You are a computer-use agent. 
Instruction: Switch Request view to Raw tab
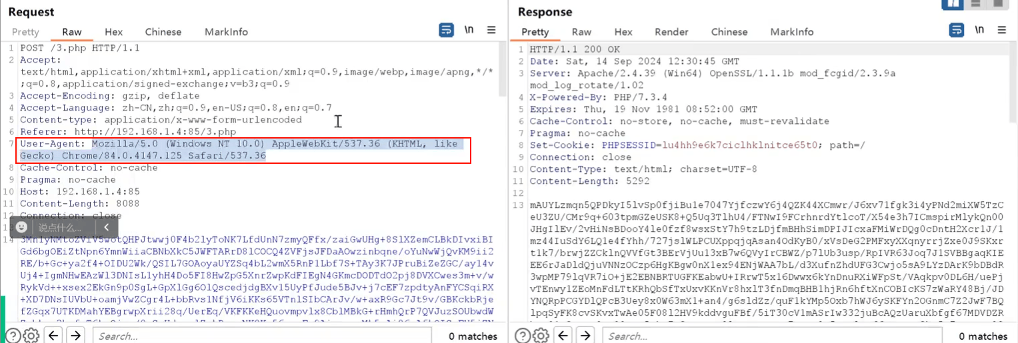coord(72,32)
